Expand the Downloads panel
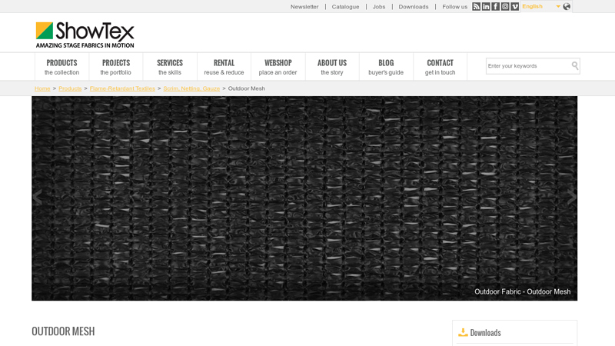 (485, 333)
